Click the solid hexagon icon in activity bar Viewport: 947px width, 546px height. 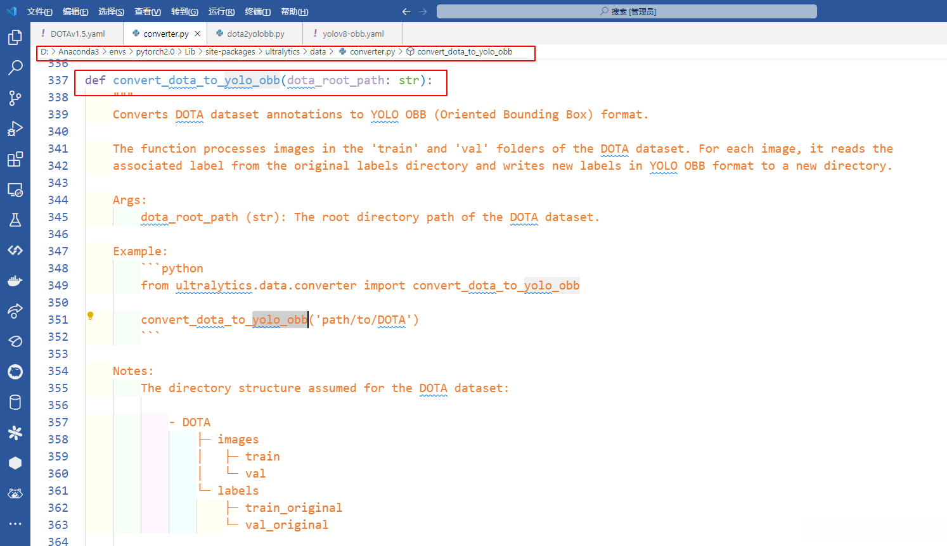[x=15, y=463]
